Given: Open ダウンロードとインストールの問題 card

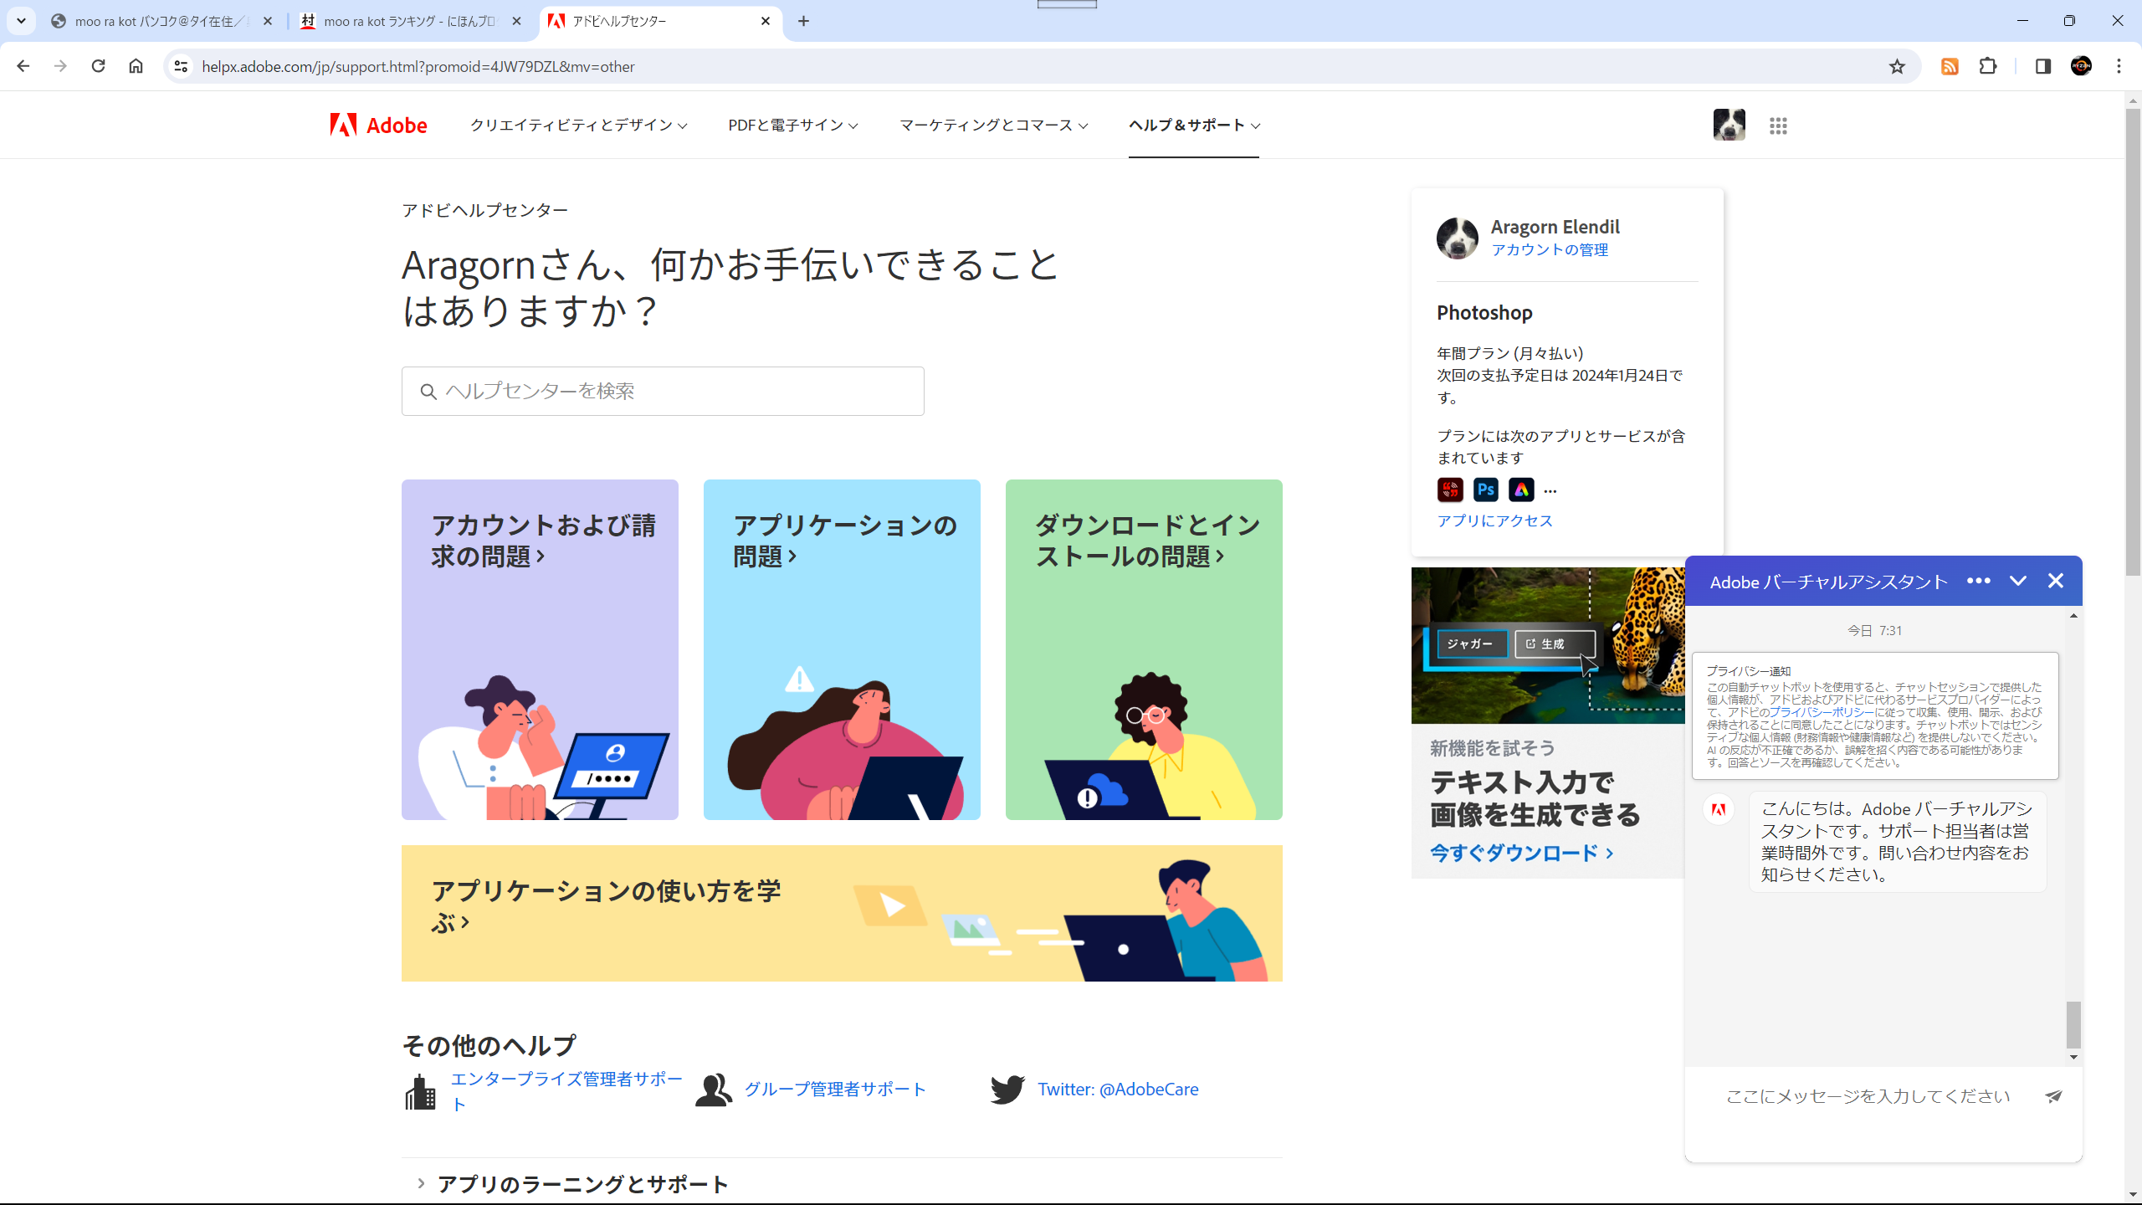Looking at the screenshot, I should (x=1144, y=649).
